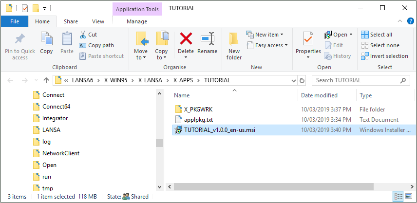Click Invert selection
Image resolution: width=417 pixels, height=203 pixels.
click(384, 56)
